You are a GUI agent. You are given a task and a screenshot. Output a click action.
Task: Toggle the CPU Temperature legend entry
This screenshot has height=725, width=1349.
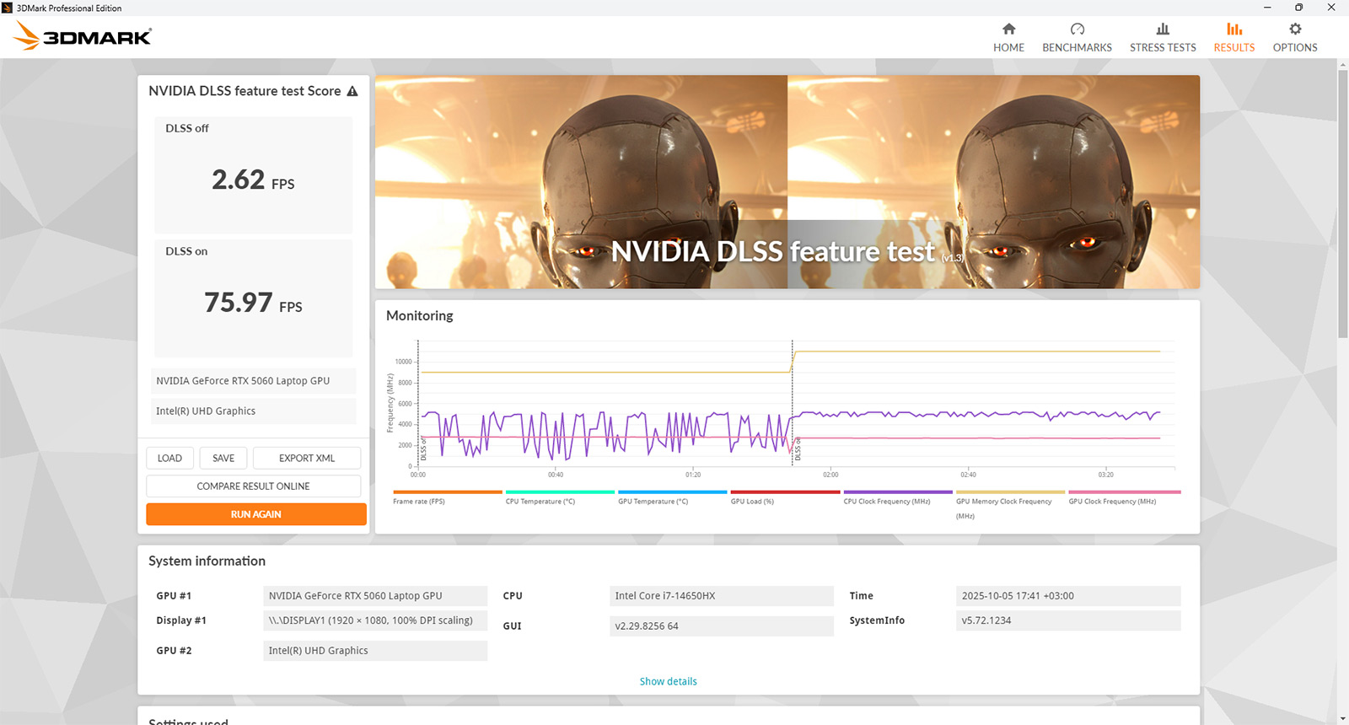[x=540, y=502]
